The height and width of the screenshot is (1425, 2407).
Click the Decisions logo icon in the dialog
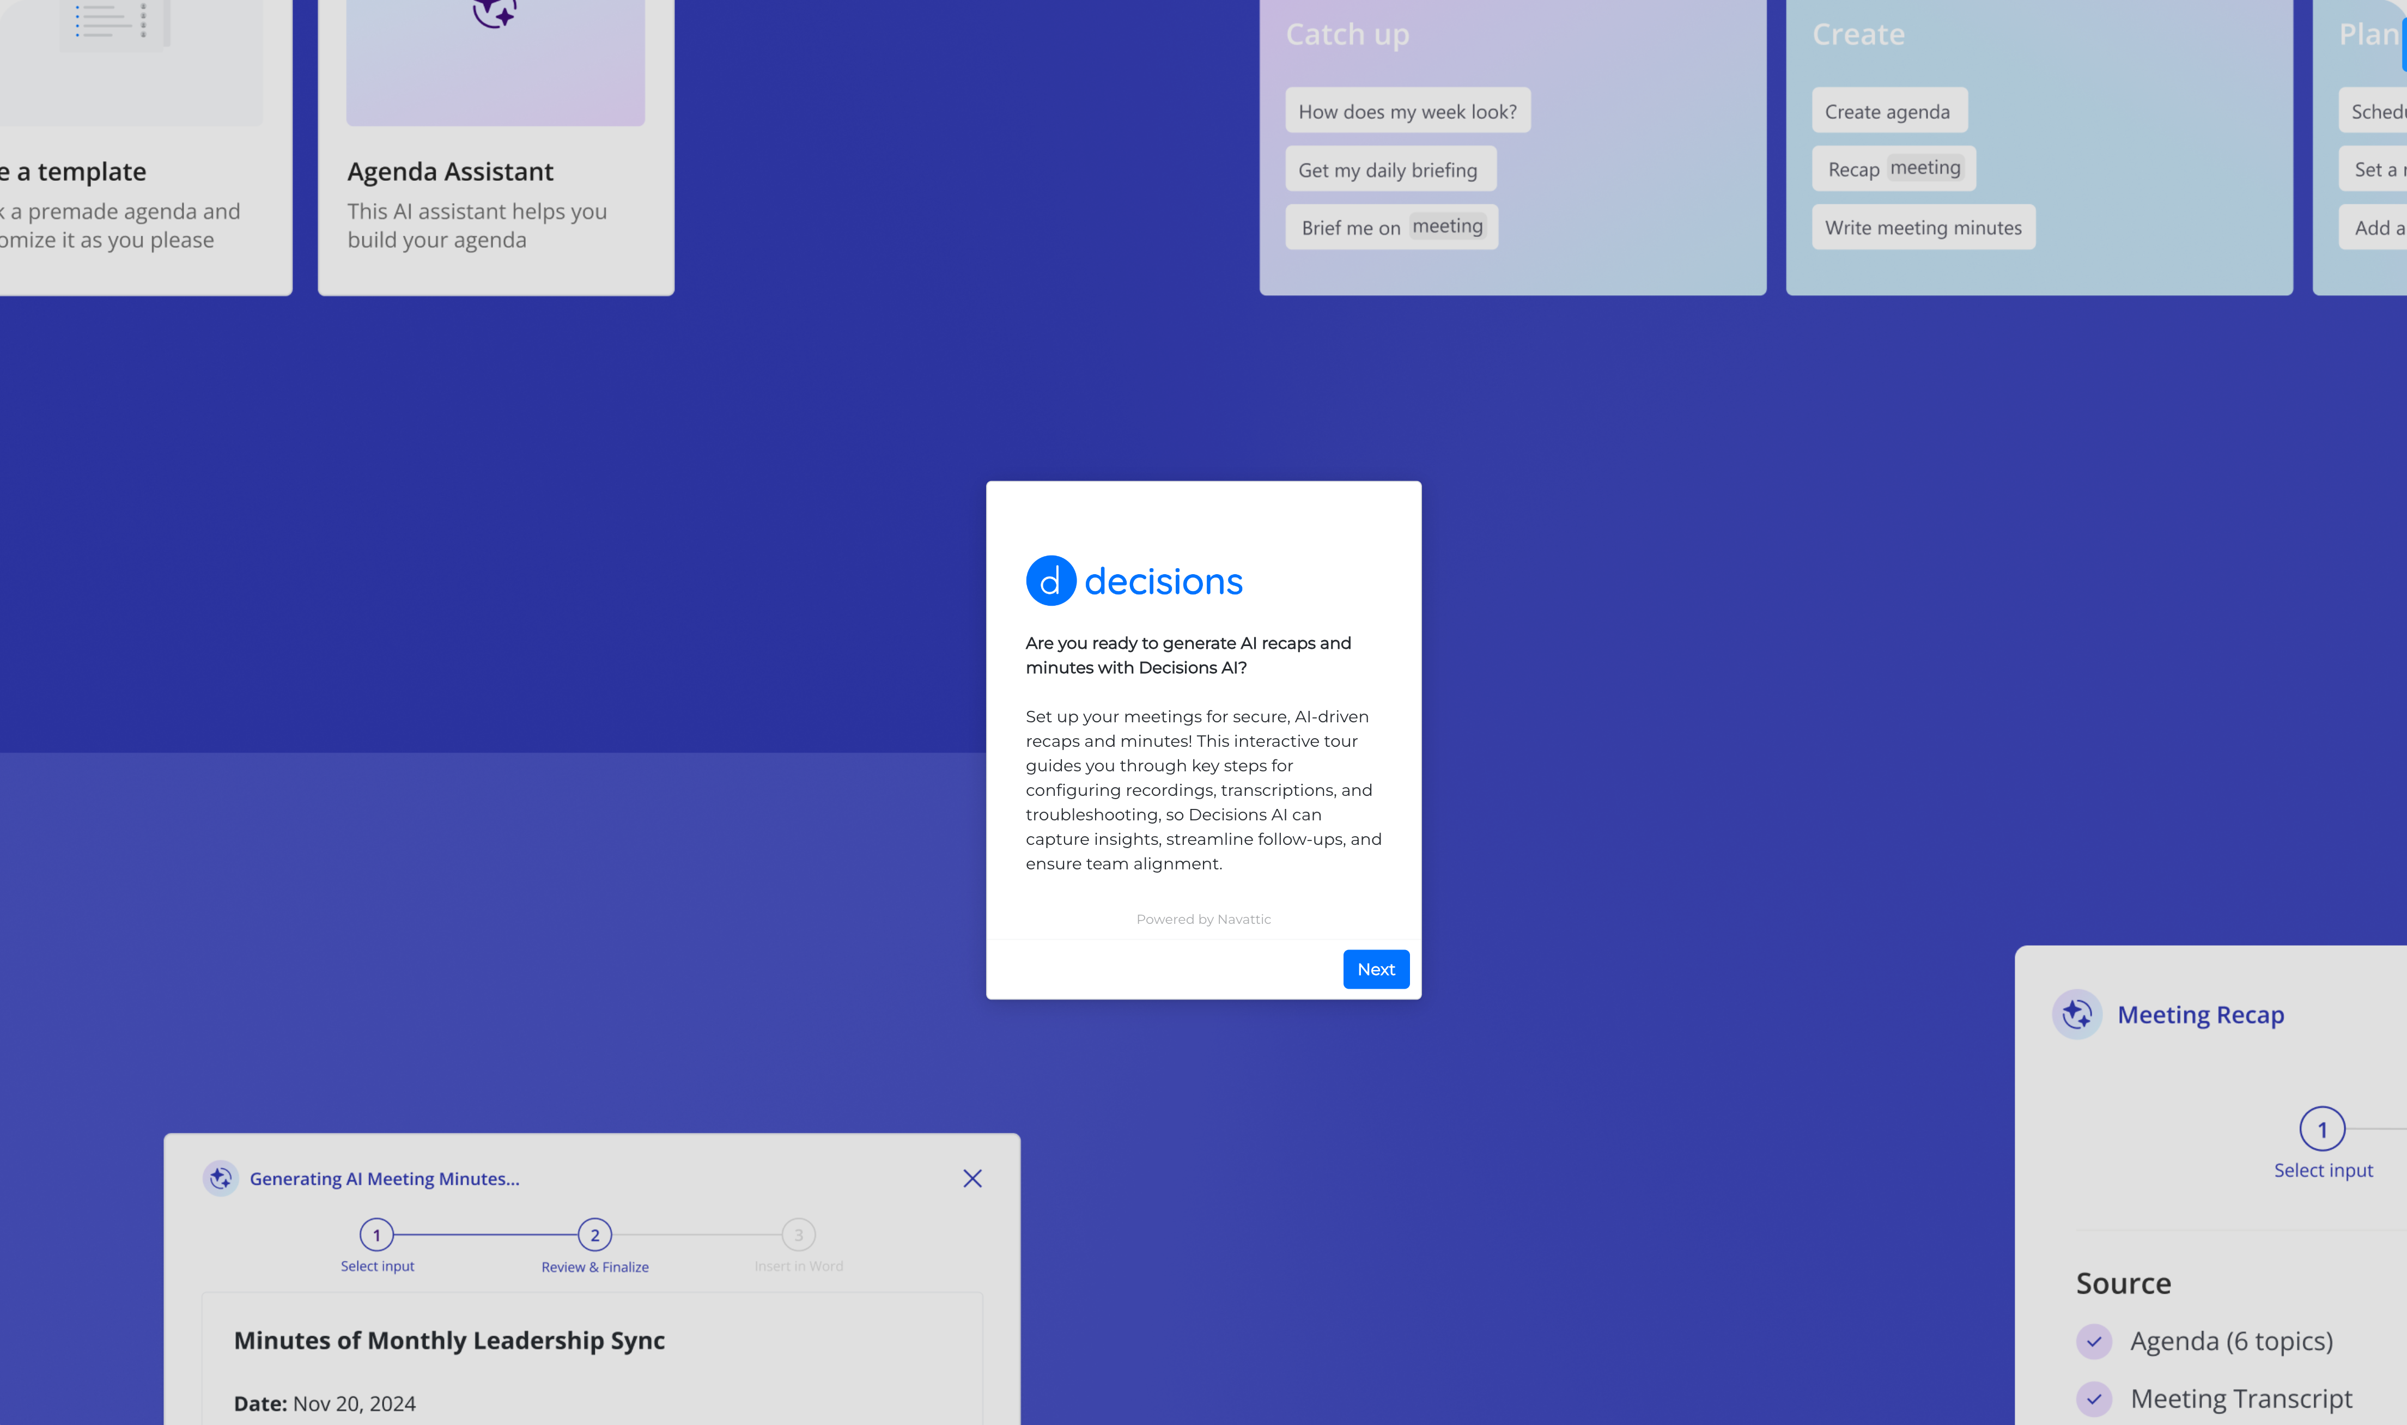[x=1050, y=581]
